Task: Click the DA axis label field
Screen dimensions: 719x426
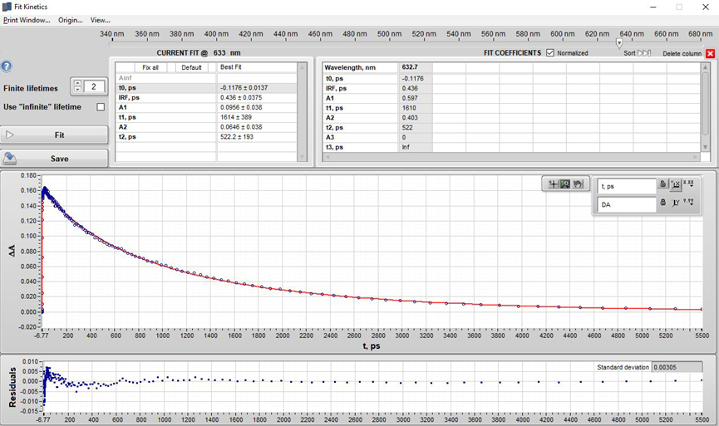Action: 627,205
